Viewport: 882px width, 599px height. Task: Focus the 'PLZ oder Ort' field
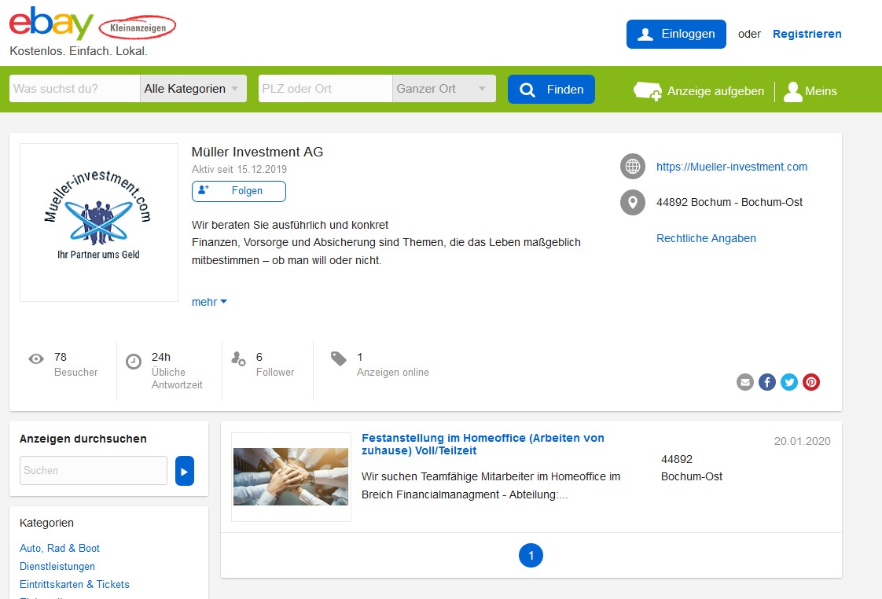click(x=325, y=89)
